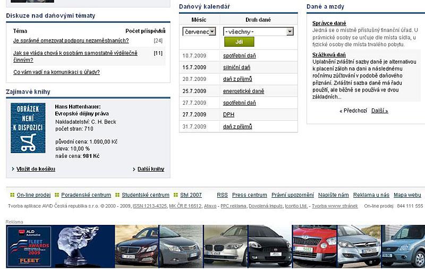Open Další knihy link
The height and width of the screenshot is (269, 425).
pyautogui.click(x=151, y=169)
